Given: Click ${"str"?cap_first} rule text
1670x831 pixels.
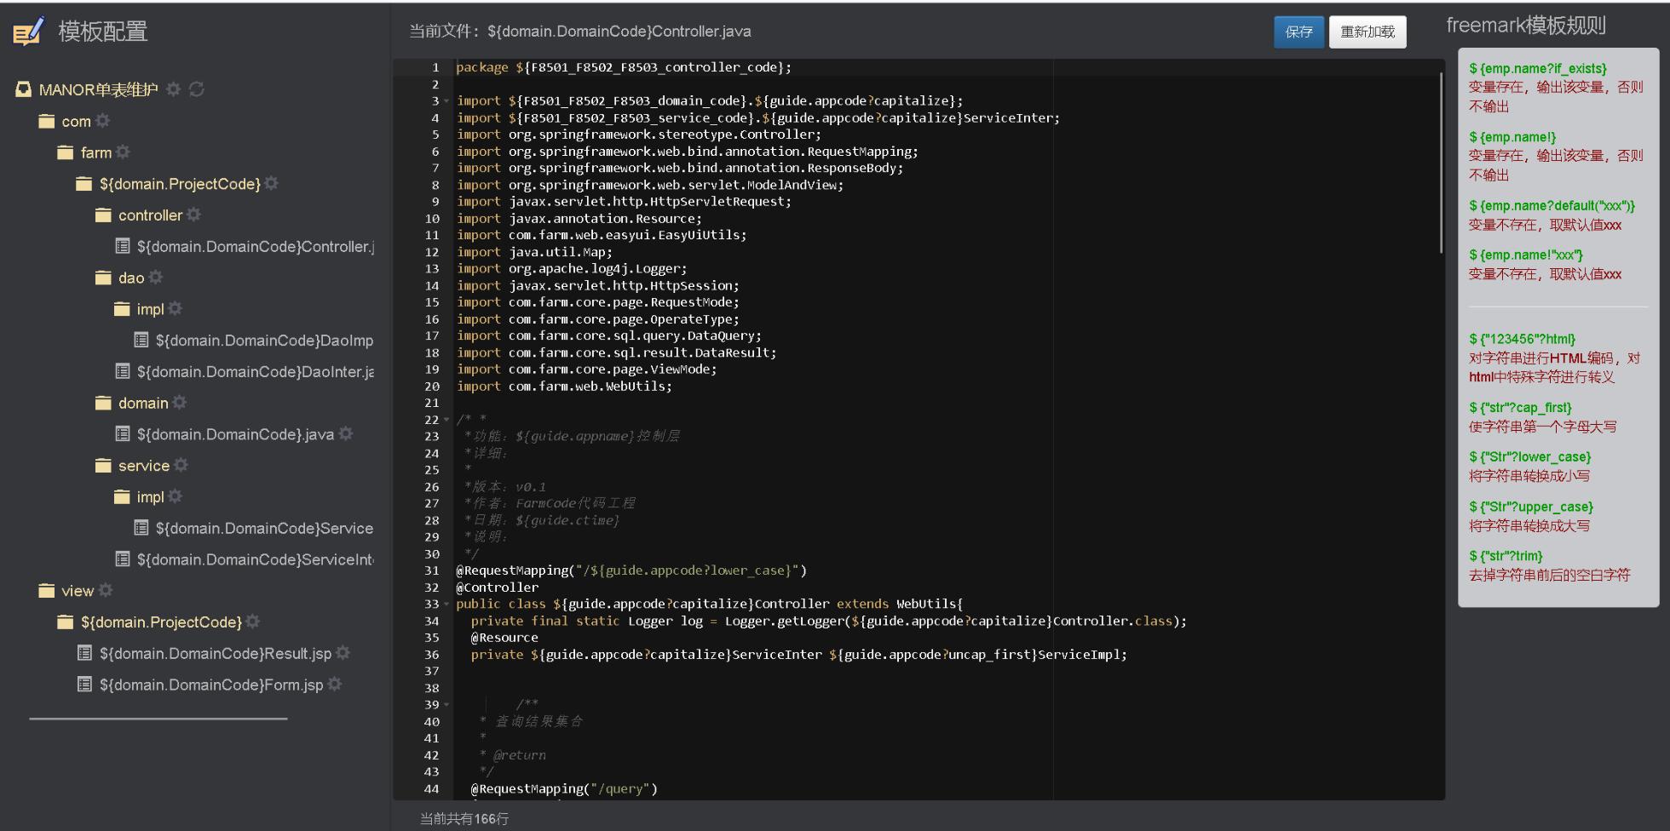Looking at the screenshot, I should (x=1520, y=408).
